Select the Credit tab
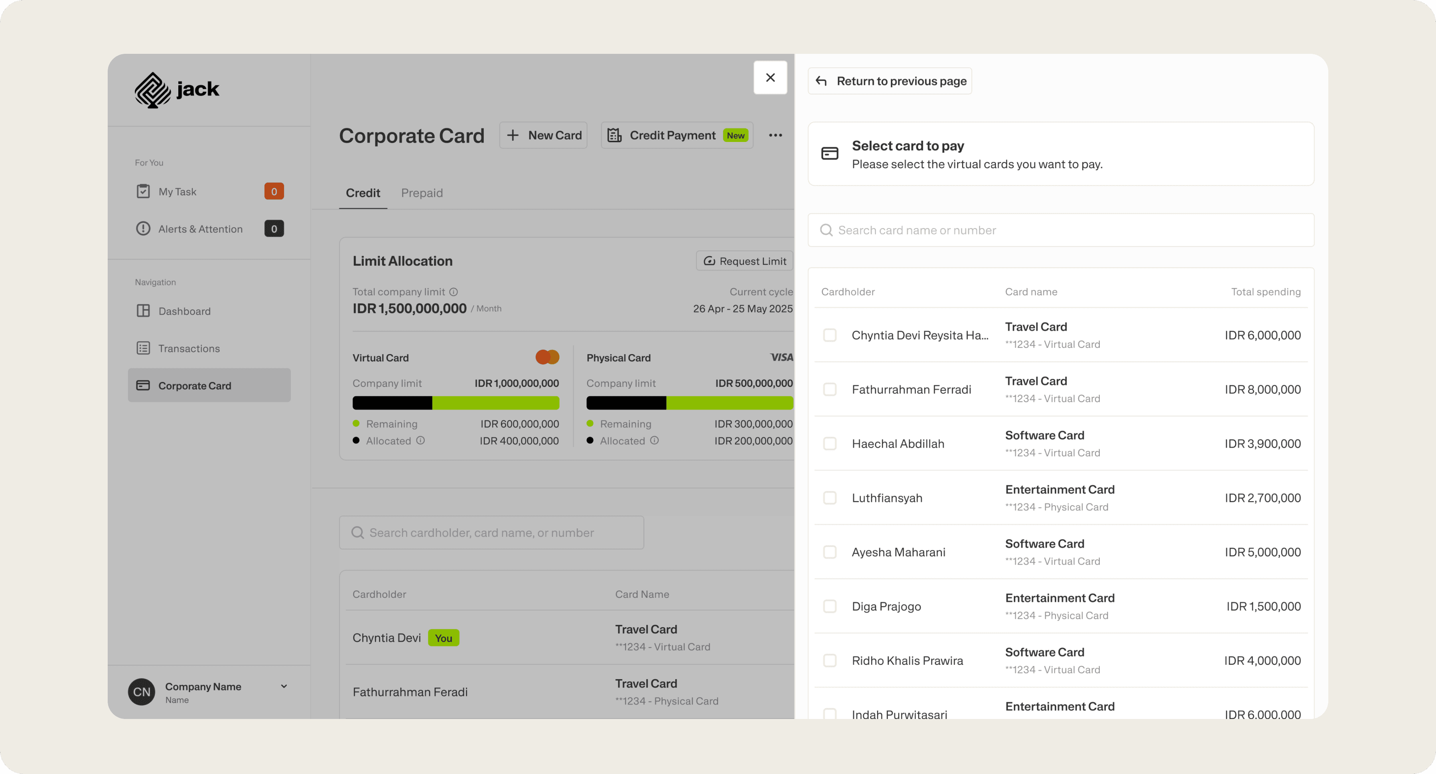 coord(363,193)
